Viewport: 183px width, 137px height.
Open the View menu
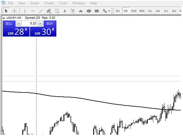22,3
